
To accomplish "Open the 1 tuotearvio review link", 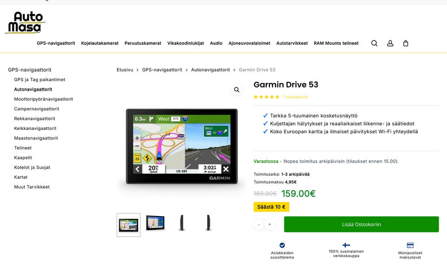I will (x=295, y=97).
